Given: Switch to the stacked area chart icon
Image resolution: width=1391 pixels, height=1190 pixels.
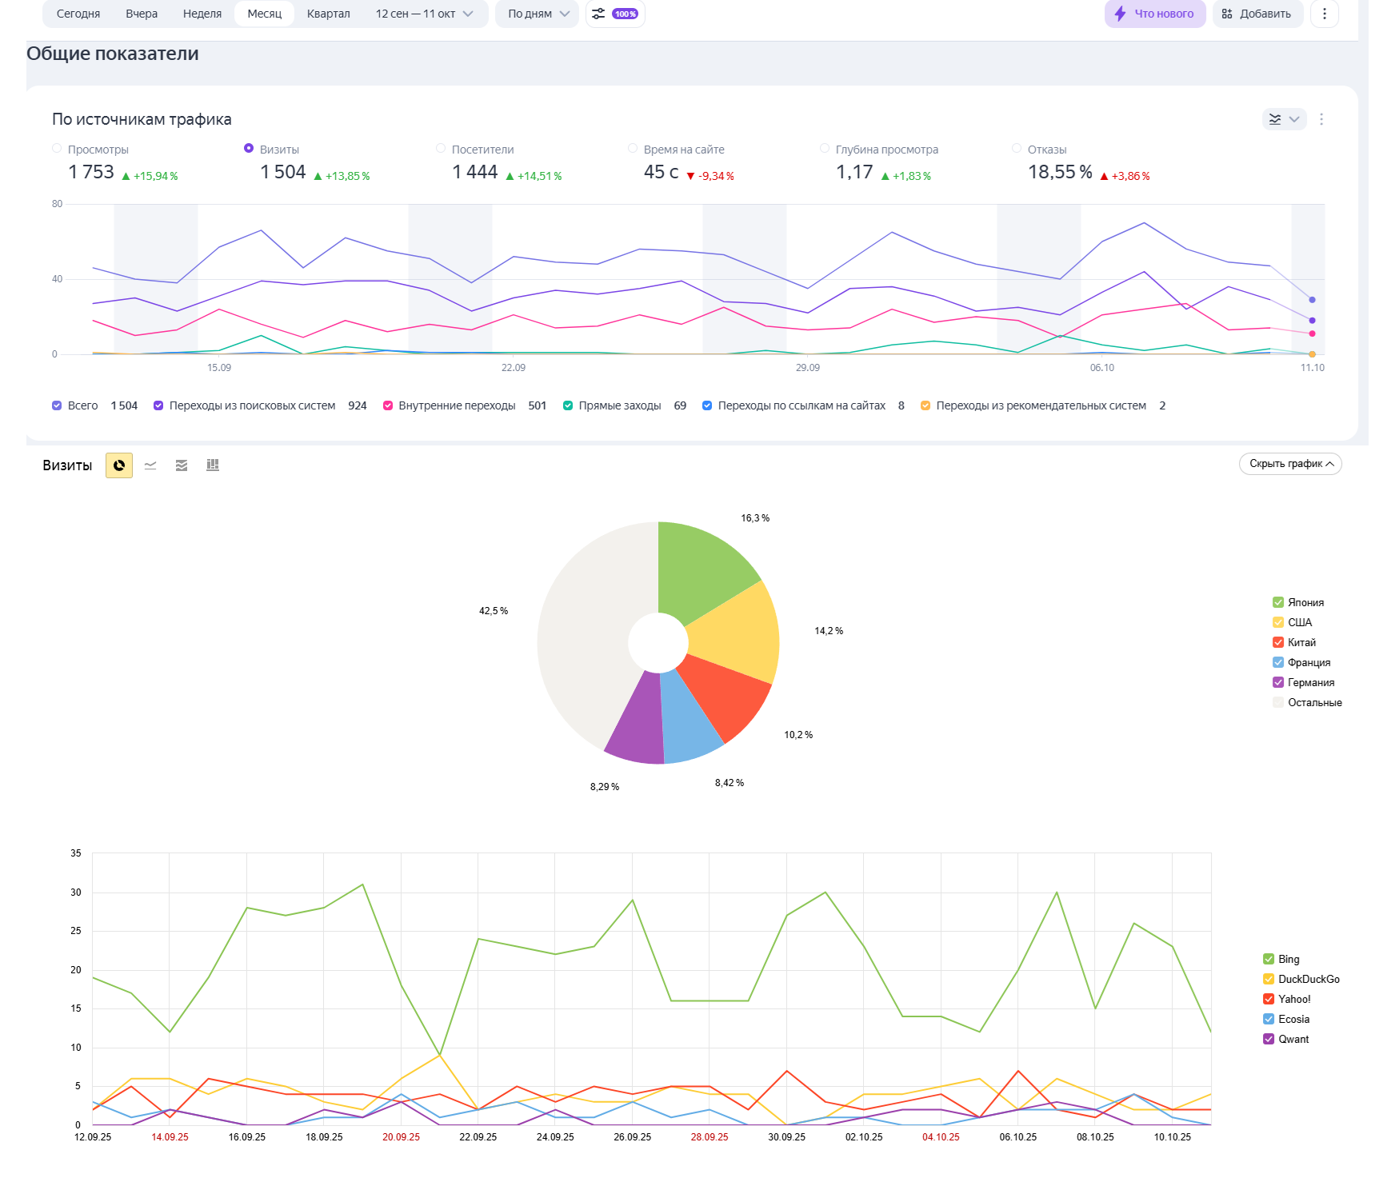Looking at the screenshot, I should [x=182, y=465].
